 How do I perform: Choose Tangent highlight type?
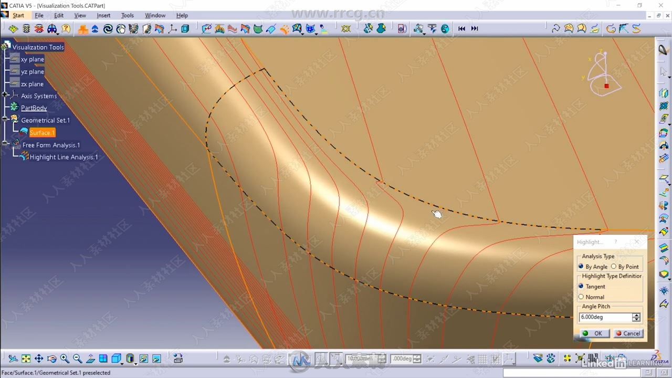592,287
